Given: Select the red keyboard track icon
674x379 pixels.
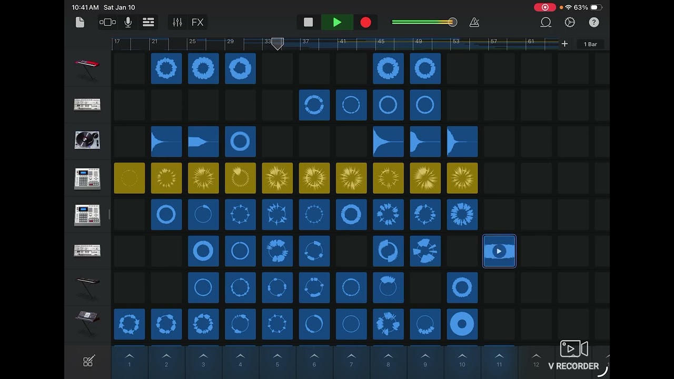Looking at the screenshot, I should click(x=87, y=68).
